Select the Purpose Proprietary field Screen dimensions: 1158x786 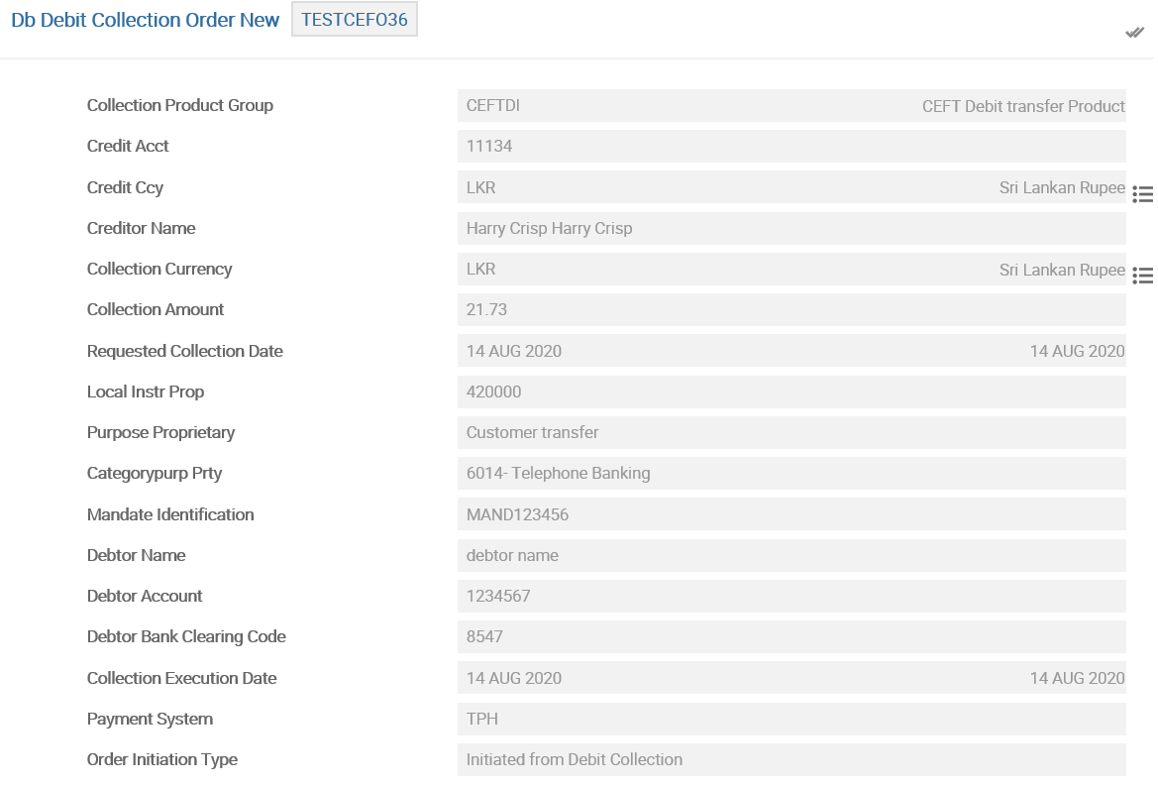point(790,432)
